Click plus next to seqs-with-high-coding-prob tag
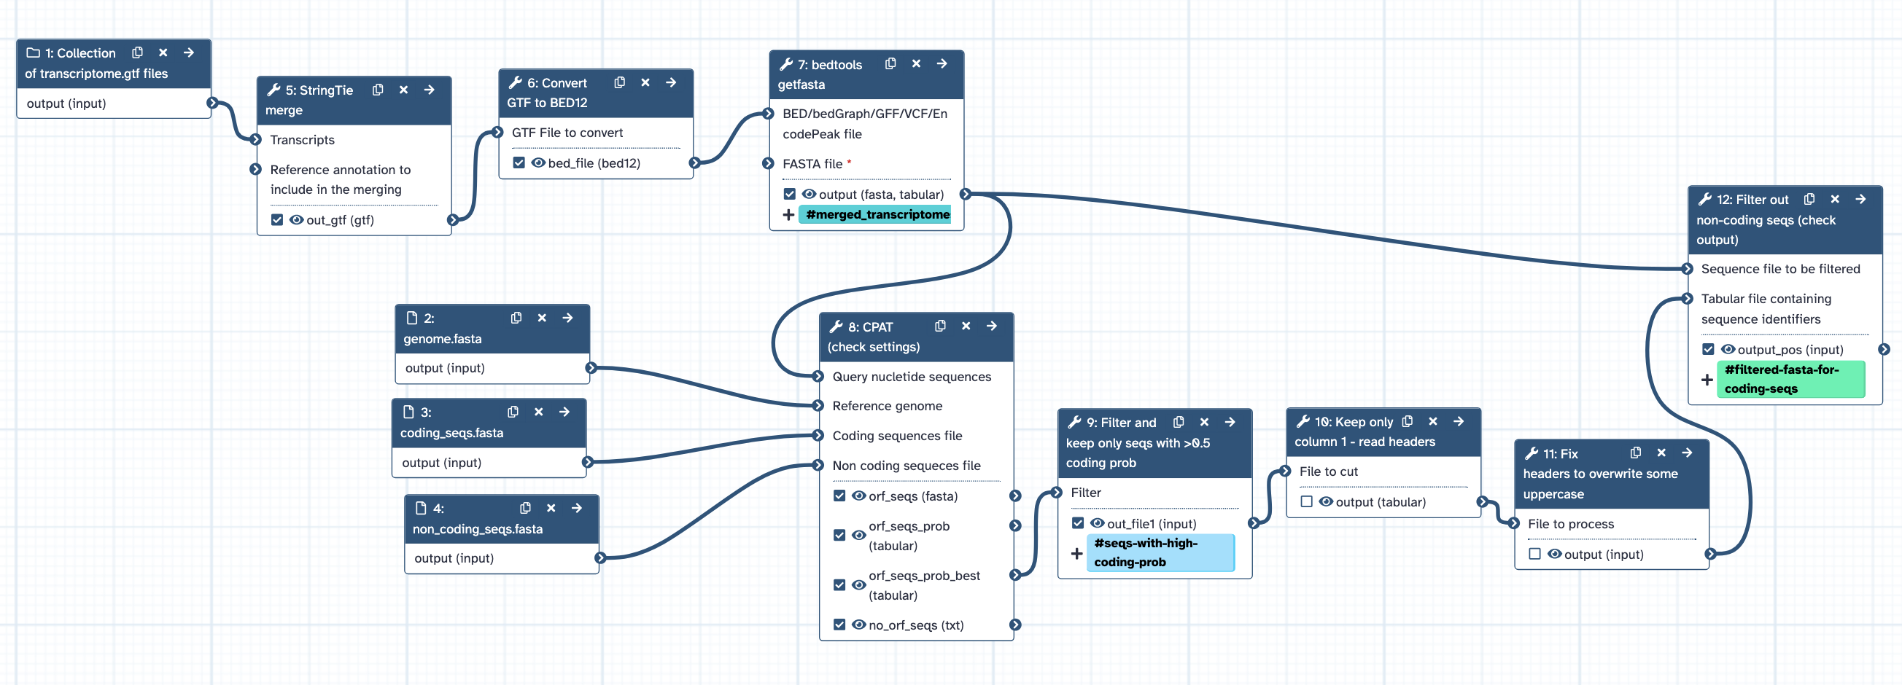This screenshot has width=1902, height=685. tap(1076, 553)
